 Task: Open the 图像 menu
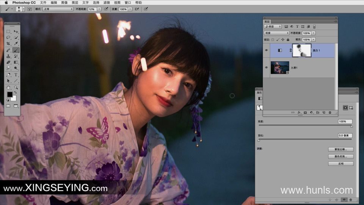[x=64, y=3]
